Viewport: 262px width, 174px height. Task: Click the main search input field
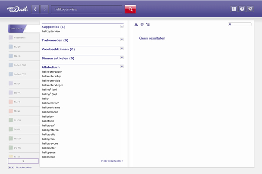pos(86,9)
